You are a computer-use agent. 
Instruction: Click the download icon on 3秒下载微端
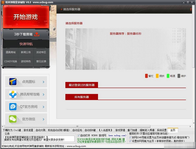(x=37, y=34)
